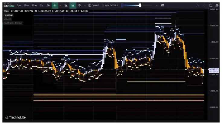Open the CHART settings button
This screenshot has height=124, width=222.
(x=94, y=5)
